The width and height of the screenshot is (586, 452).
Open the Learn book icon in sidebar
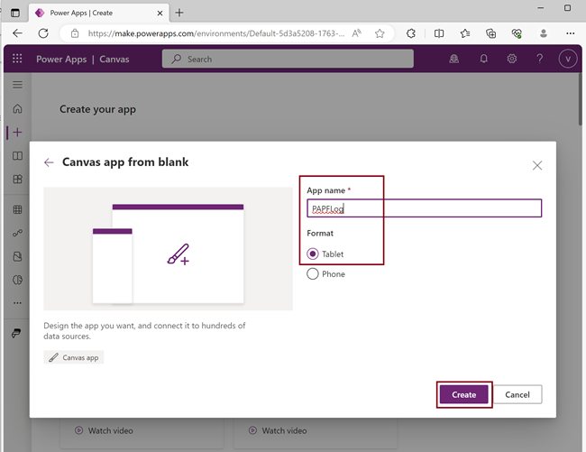[x=17, y=155]
